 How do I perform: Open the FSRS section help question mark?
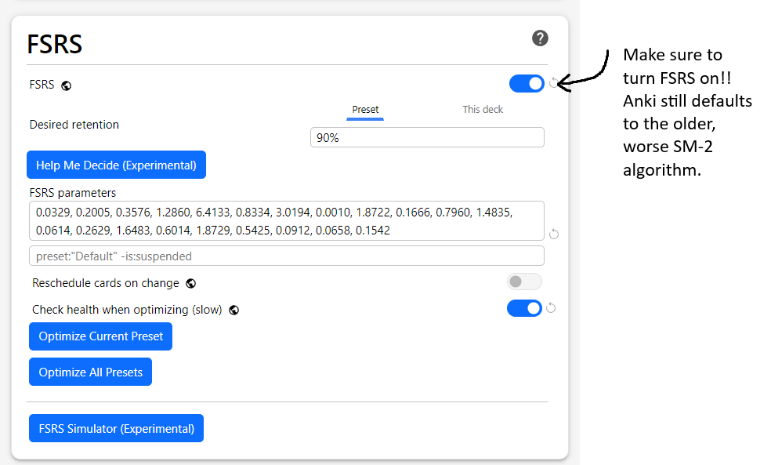click(540, 38)
